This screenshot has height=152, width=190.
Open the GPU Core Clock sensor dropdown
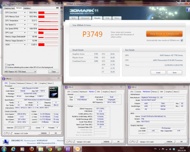25,13
